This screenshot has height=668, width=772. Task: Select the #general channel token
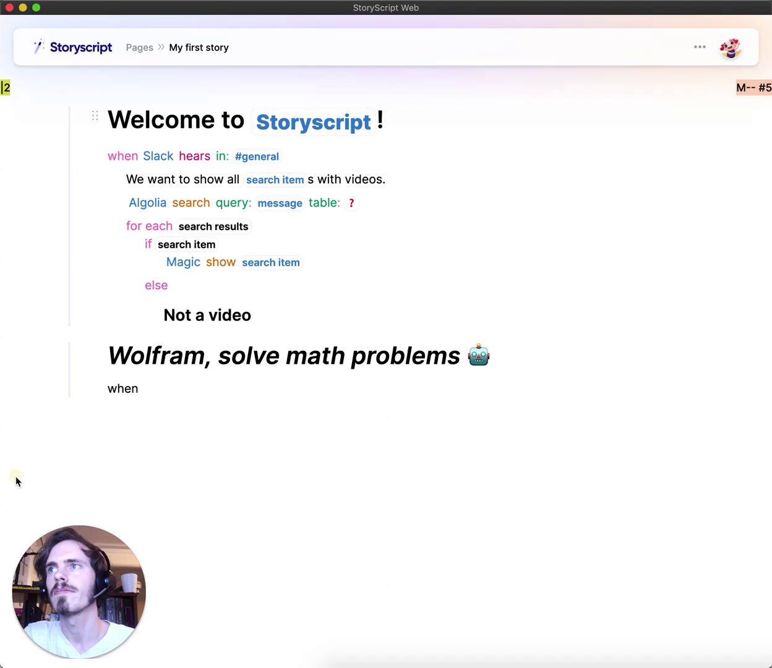click(x=257, y=156)
